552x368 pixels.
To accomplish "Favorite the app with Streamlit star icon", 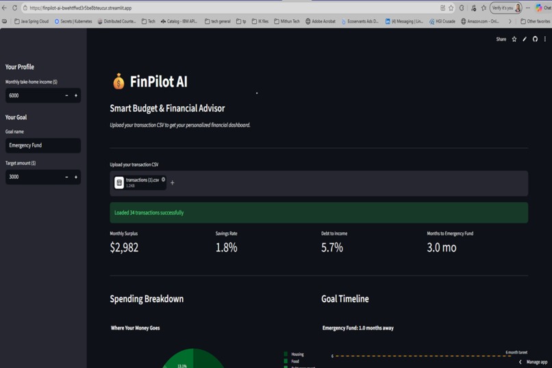I will pyautogui.click(x=514, y=39).
